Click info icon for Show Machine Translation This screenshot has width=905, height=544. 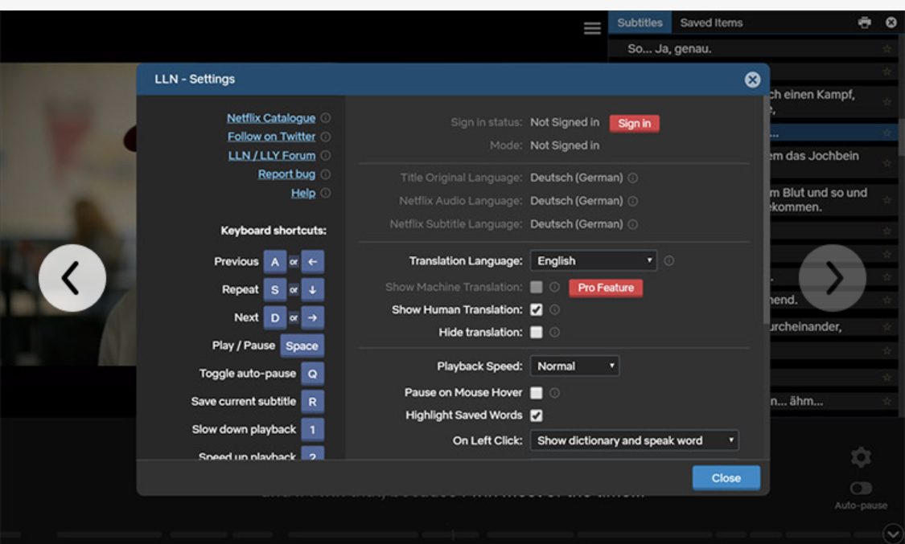(554, 287)
